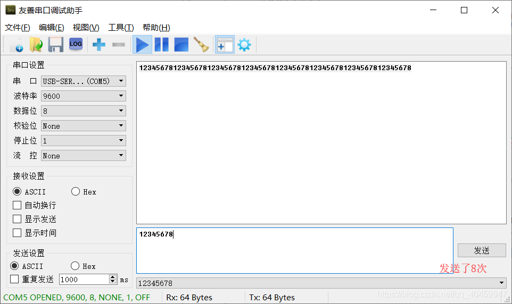Open the serial port COM5 dropdown
The height and width of the screenshot is (304, 512).
point(84,81)
